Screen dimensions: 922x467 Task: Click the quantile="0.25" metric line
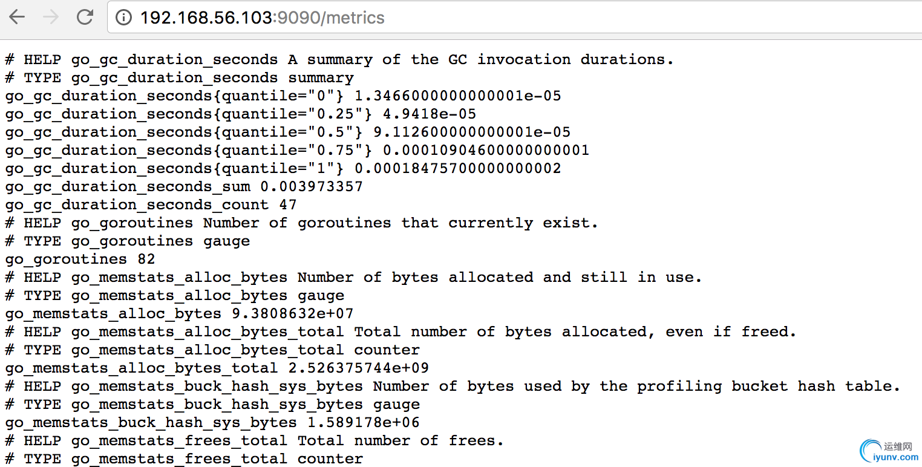click(240, 114)
